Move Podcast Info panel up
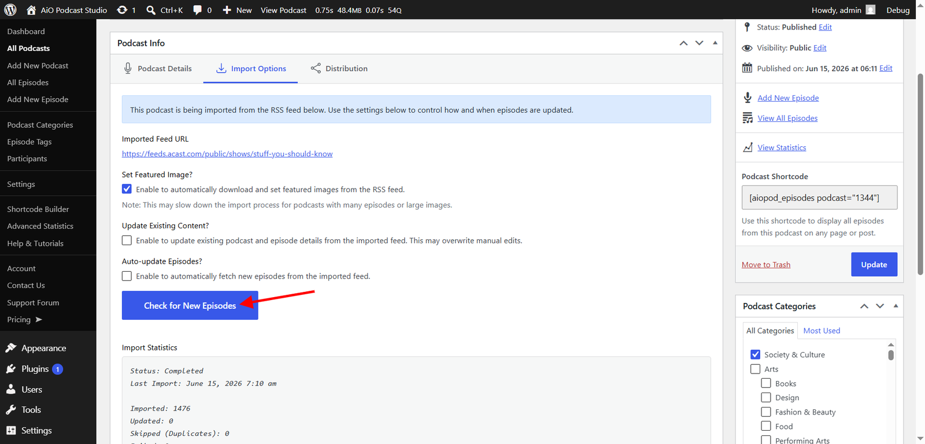Image resolution: width=925 pixels, height=444 pixels. 683,43
